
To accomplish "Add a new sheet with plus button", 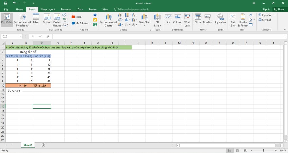I will (43, 145).
